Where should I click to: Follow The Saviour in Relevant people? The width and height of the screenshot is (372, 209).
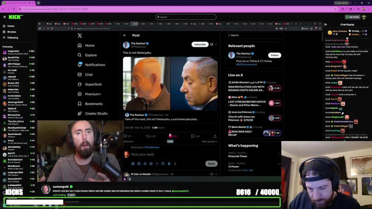coord(274,55)
